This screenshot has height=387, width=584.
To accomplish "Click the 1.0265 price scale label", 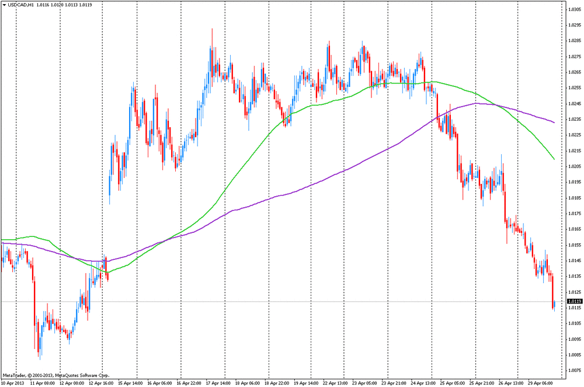I will coord(575,72).
